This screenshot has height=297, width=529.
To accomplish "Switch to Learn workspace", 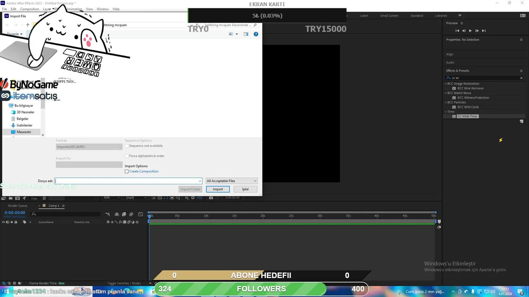I will coord(364,16).
